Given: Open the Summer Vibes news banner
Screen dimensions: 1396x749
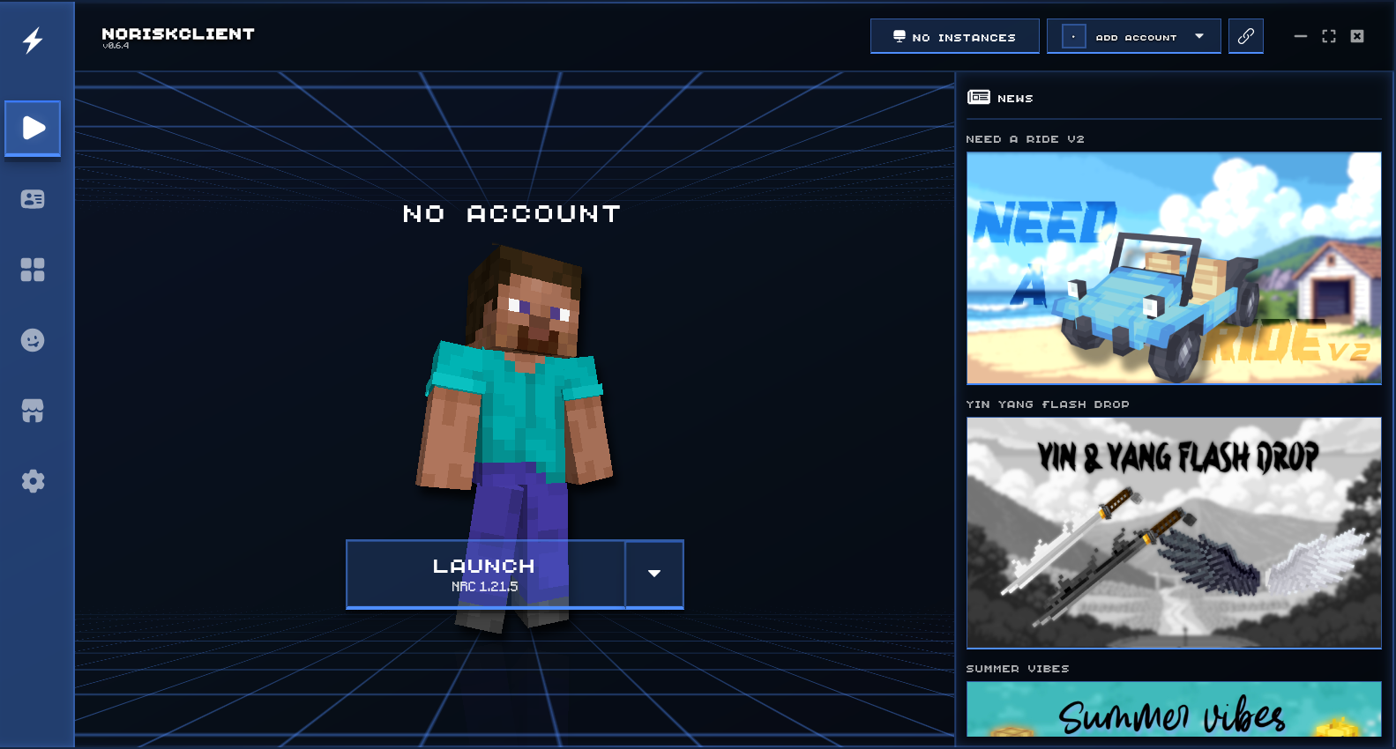Looking at the screenshot, I should [1174, 709].
